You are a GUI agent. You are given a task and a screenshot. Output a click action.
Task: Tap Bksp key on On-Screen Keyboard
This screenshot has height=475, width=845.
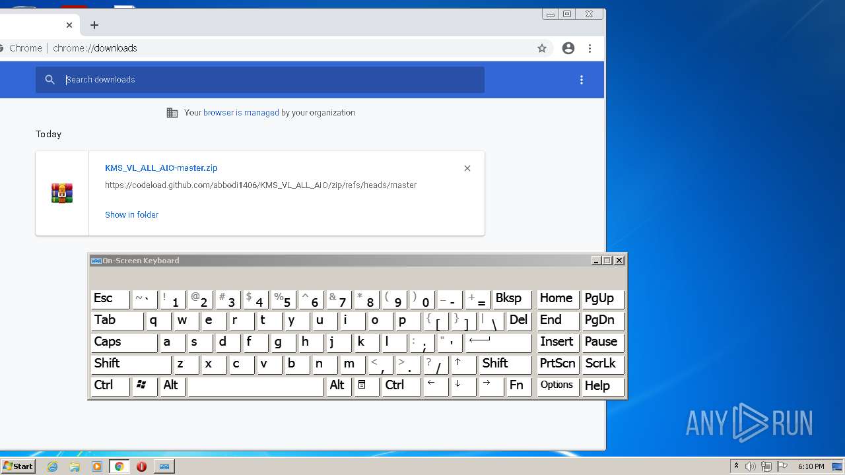(x=512, y=300)
